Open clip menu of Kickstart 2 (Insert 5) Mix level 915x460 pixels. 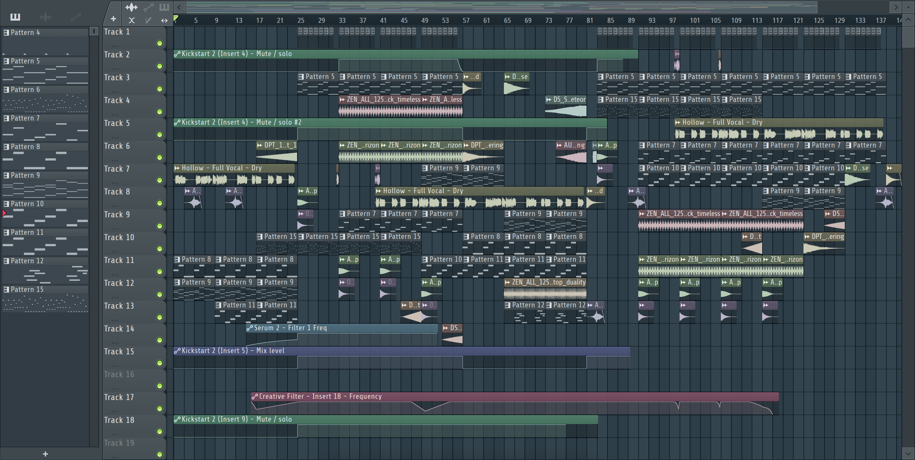[x=177, y=351]
